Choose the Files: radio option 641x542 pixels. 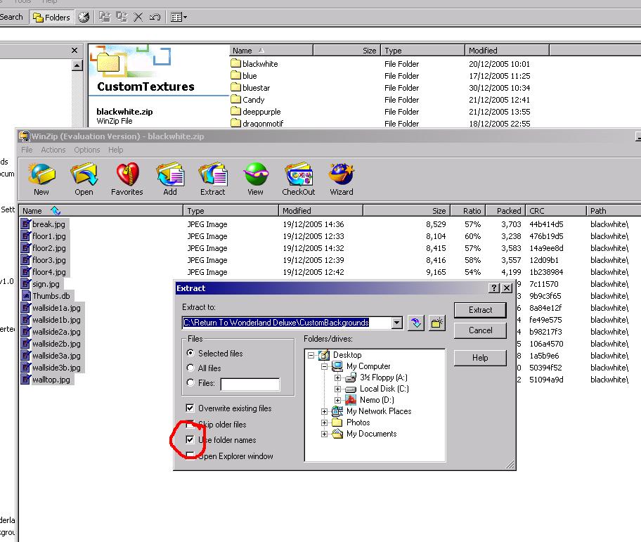pyautogui.click(x=190, y=382)
